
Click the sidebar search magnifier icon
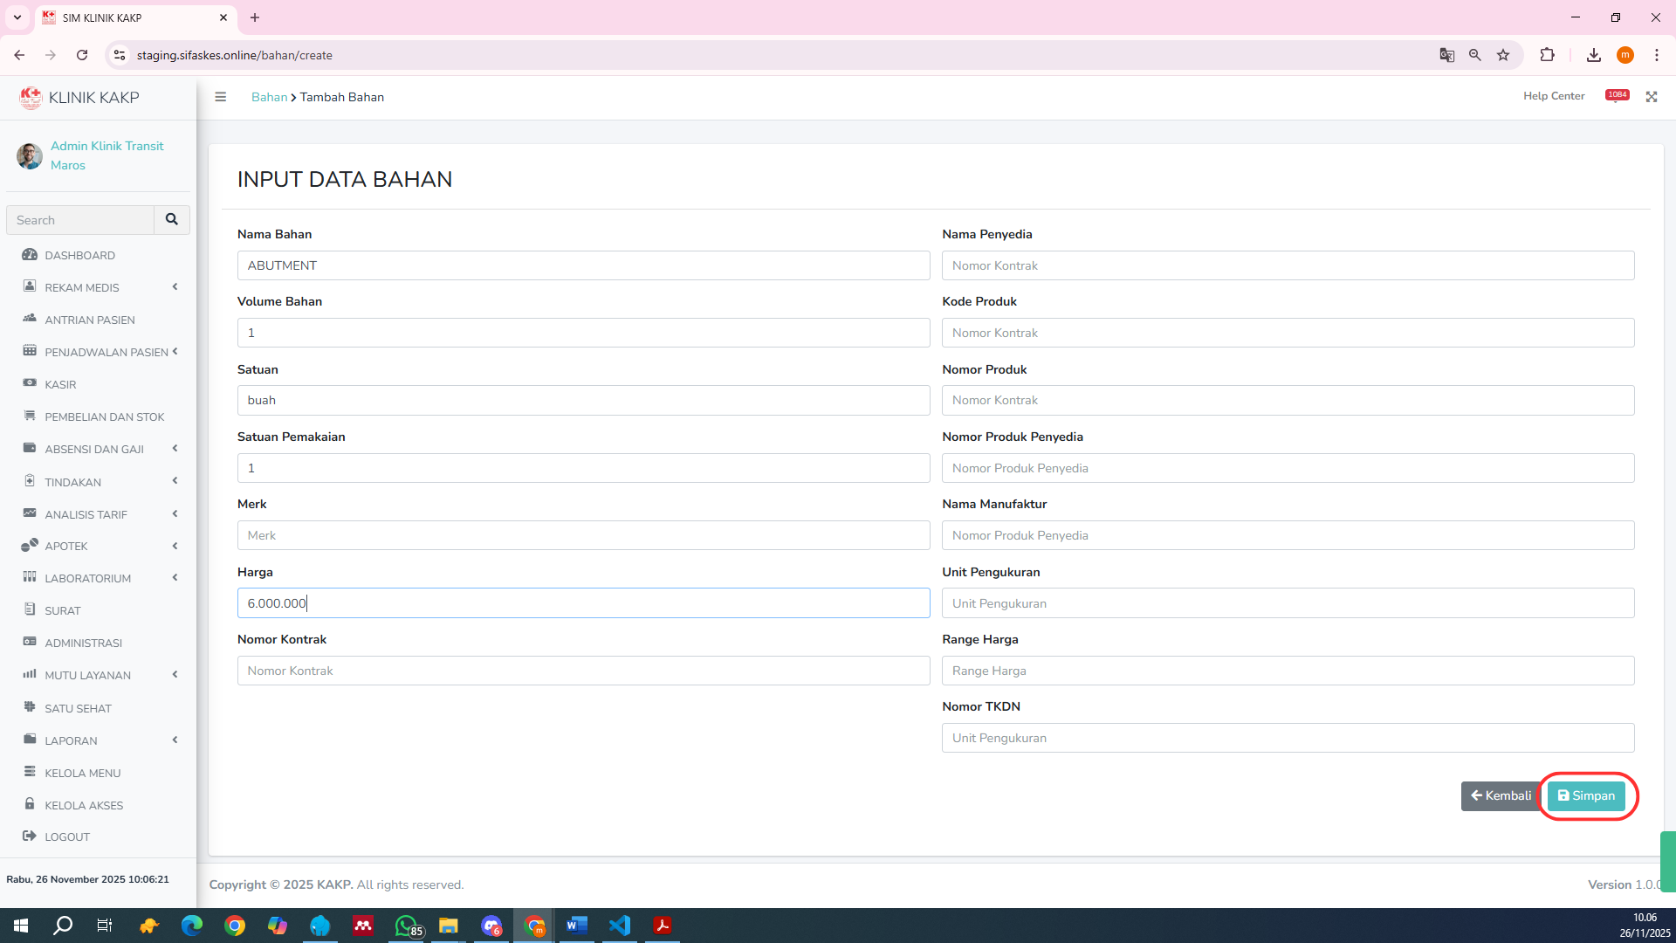(172, 220)
